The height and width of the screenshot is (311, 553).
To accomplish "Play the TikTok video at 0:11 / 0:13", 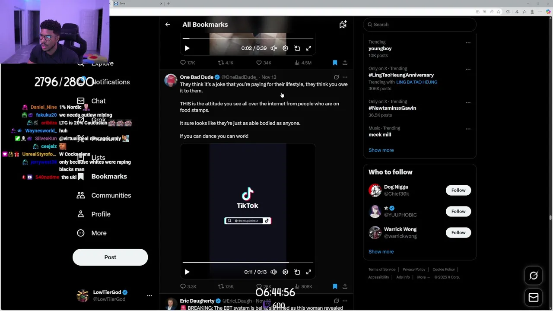I will point(187,272).
